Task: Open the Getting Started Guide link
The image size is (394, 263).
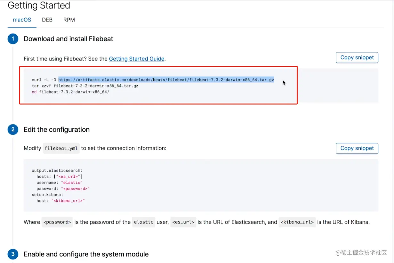Action: [137, 59]
